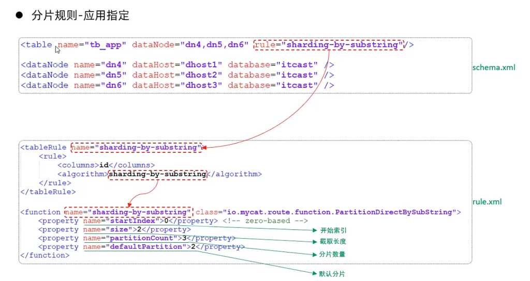Select the schema.xml green label
The image size is (530, 281).
click(494, 67)
